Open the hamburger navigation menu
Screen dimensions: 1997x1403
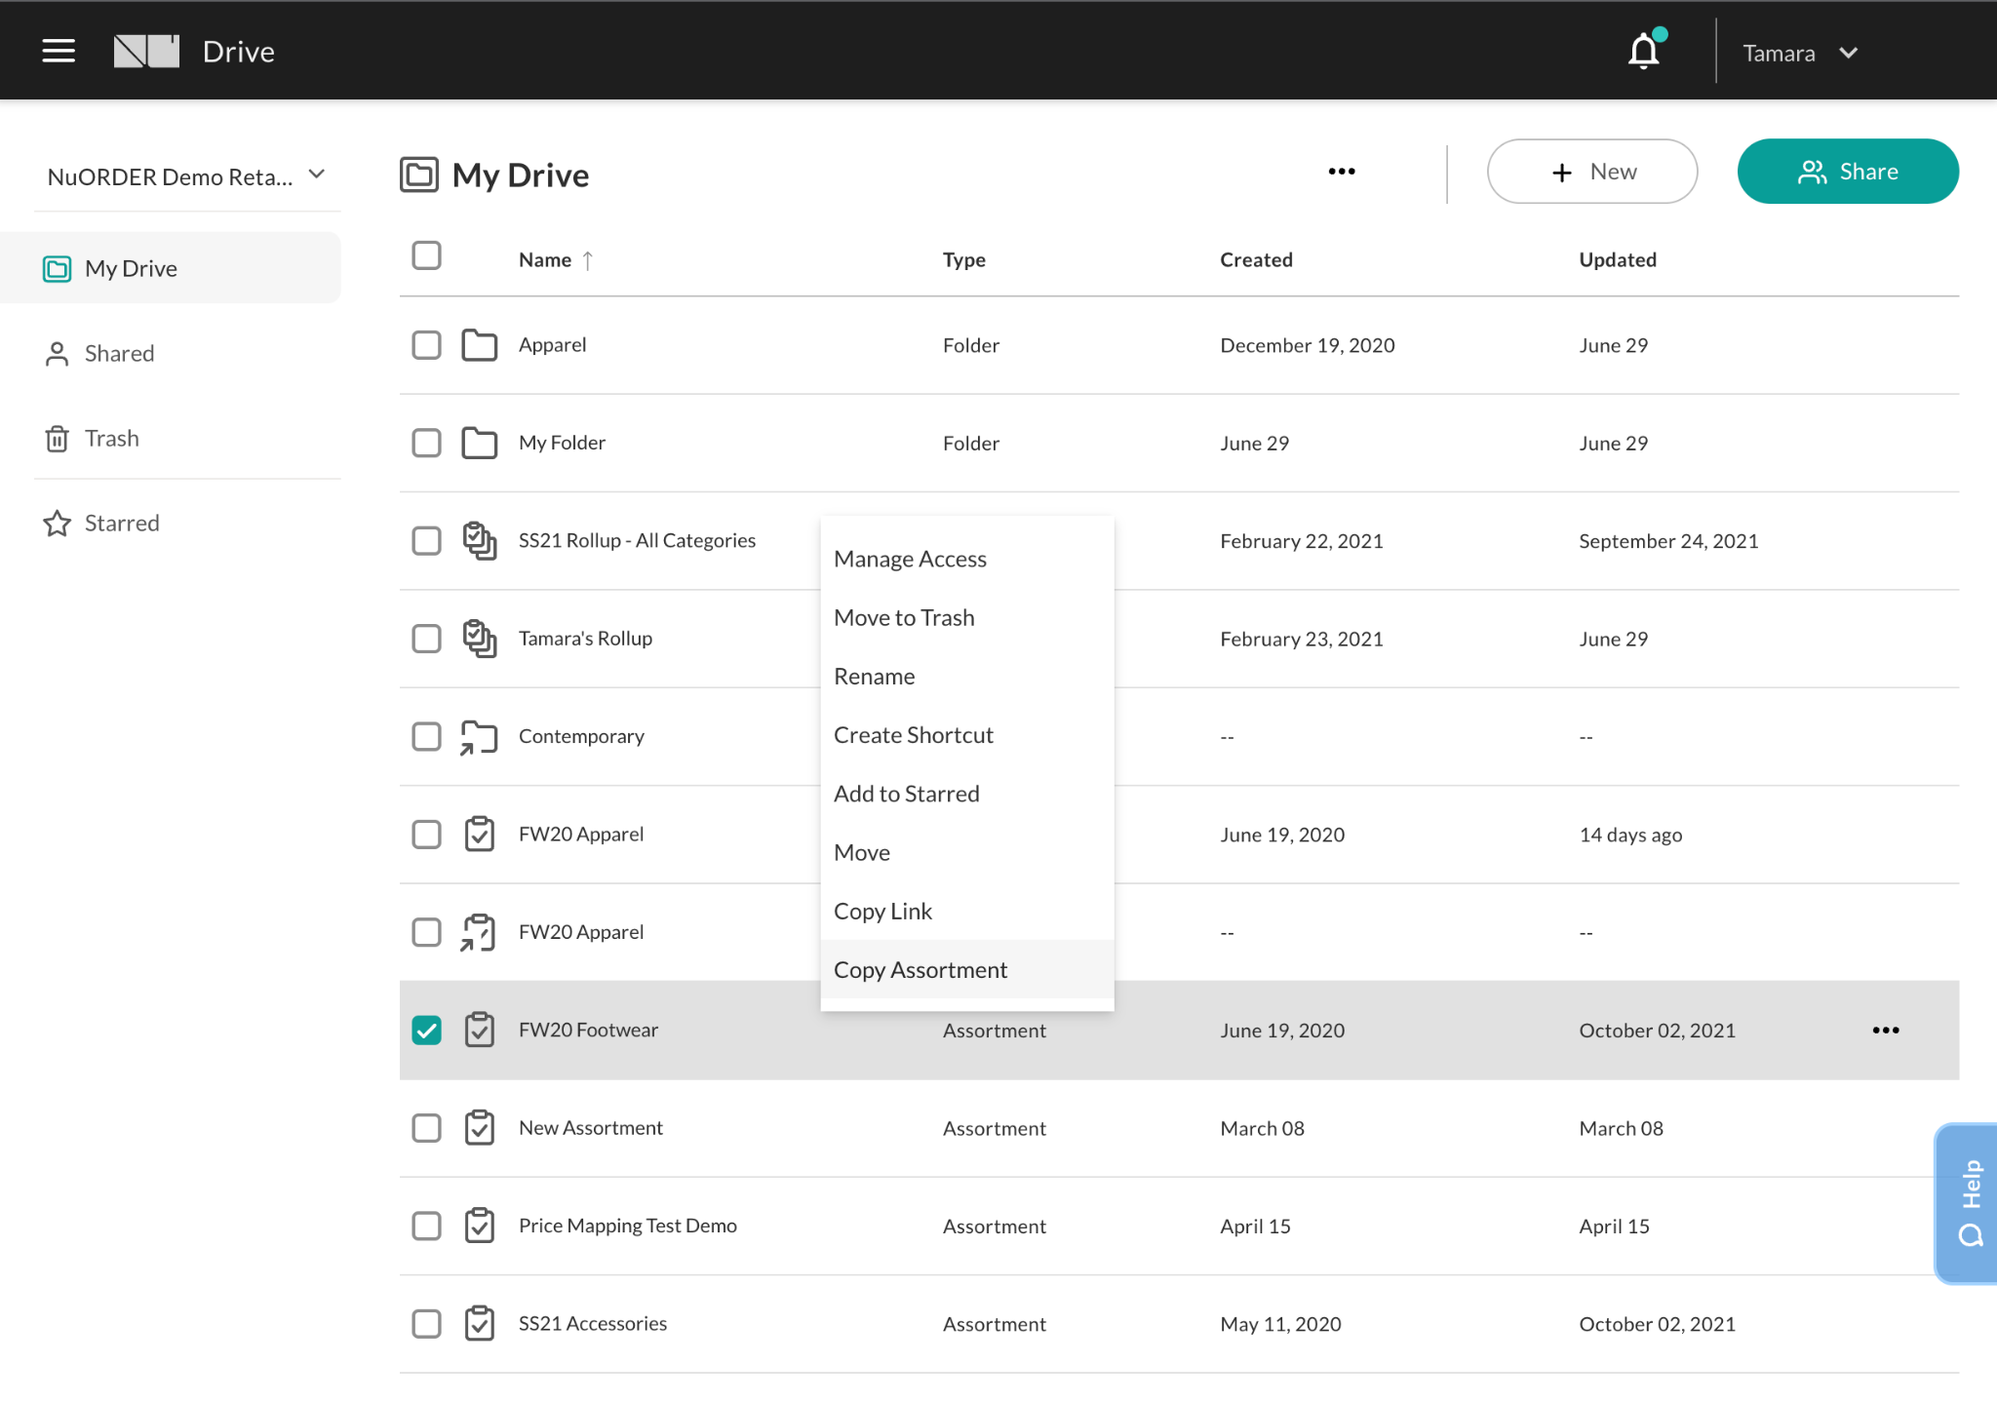click(59, 51)
